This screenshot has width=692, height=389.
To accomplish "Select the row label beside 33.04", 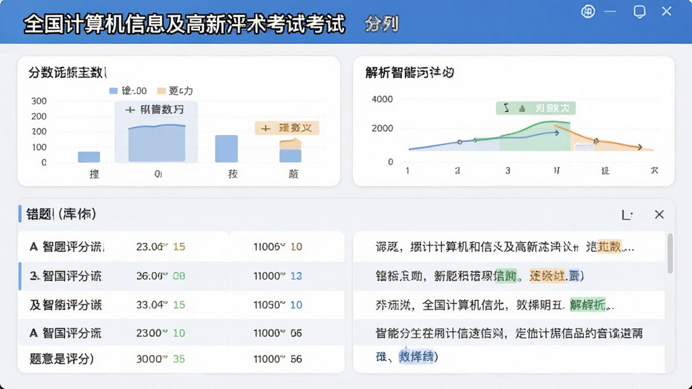I will pos(66,305).
